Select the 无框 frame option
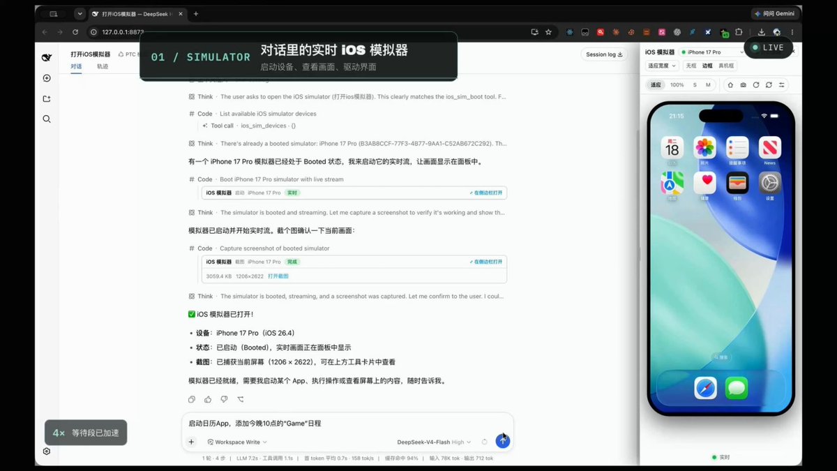This screenshot has height=471, width=837. (x=691, y=66)
